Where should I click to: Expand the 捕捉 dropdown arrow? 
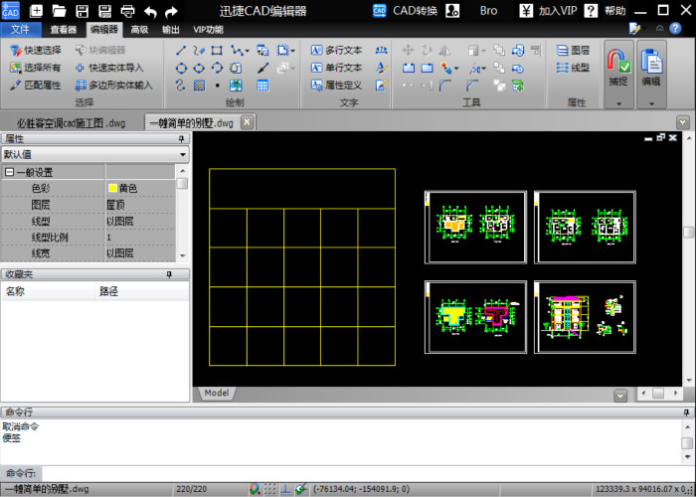[618, 103]
